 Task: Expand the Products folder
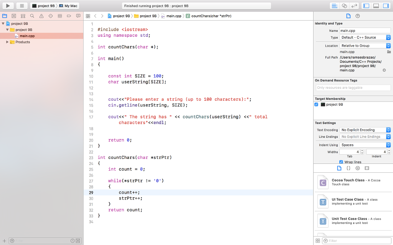[7, 42]
